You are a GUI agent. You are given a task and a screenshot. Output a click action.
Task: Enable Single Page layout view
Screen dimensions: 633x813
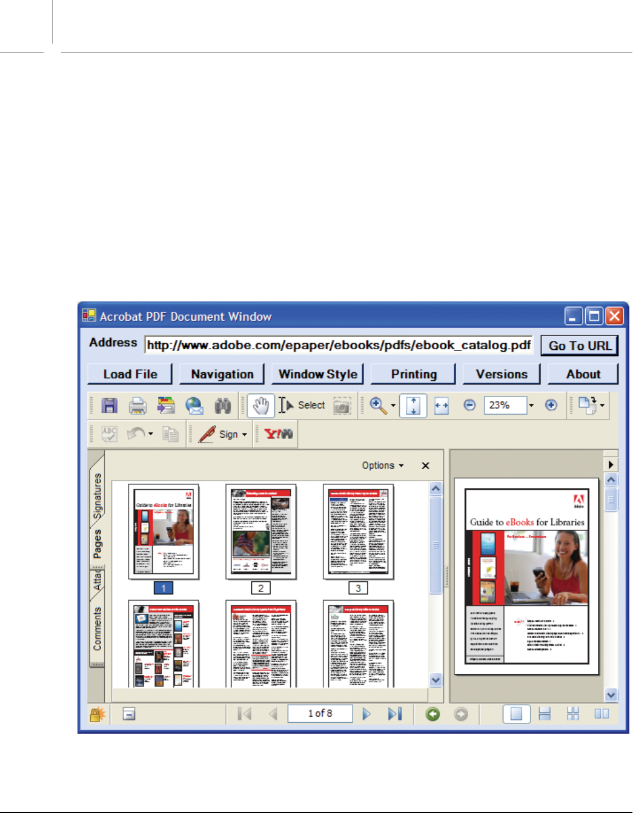(516, 714)
